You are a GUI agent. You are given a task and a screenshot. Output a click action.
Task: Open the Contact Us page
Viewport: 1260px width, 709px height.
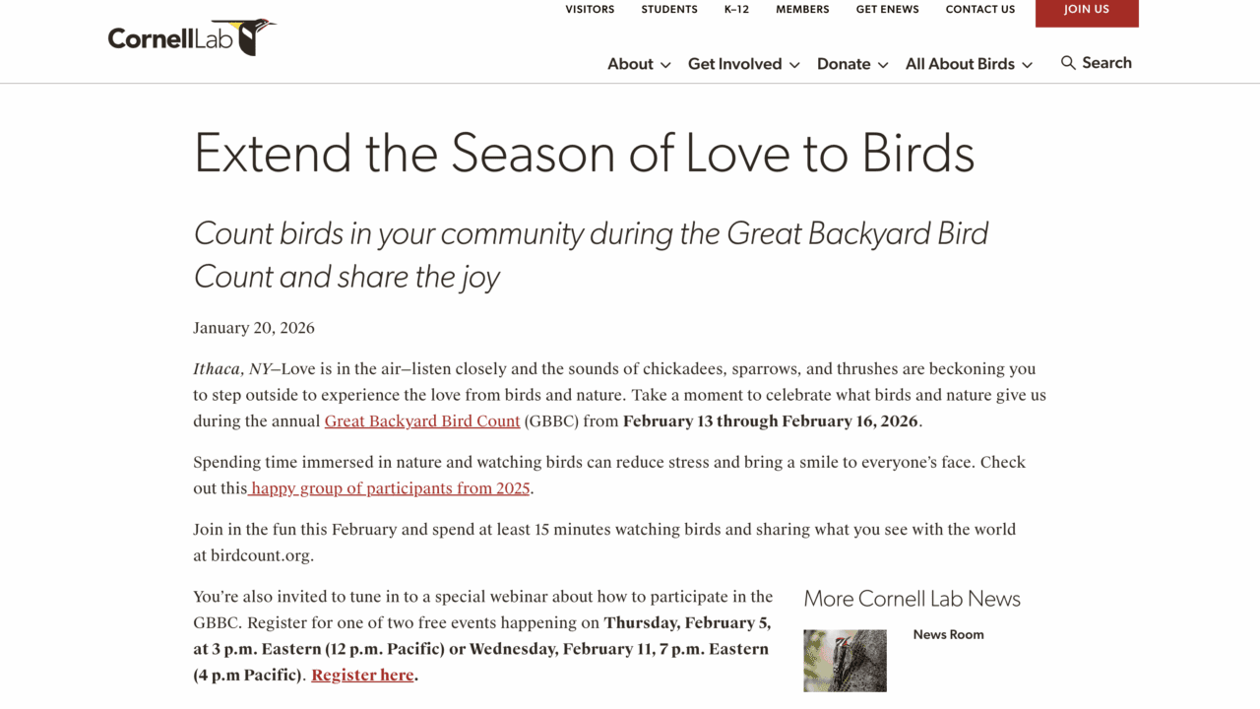click(x=979, y=10)
